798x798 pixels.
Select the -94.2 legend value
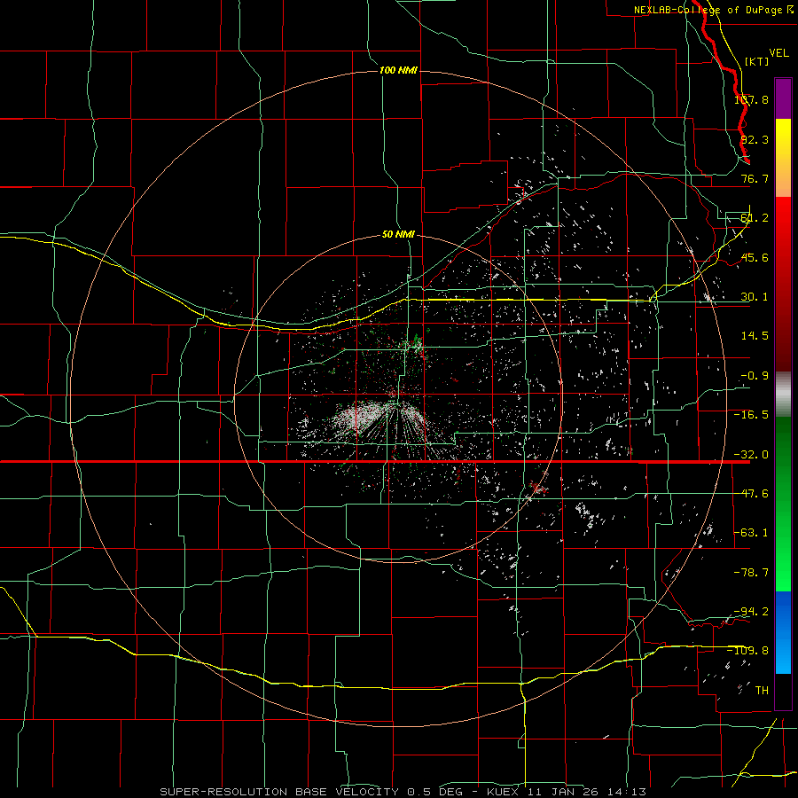tap(751, 611)
